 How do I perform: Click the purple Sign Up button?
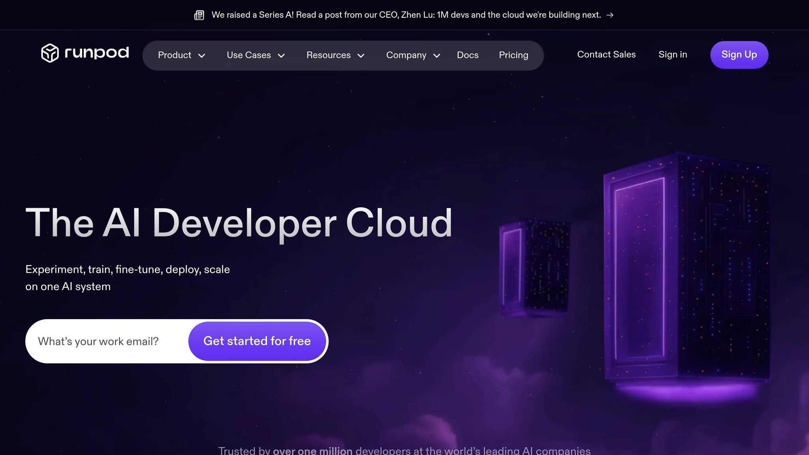tap(739, 55)
